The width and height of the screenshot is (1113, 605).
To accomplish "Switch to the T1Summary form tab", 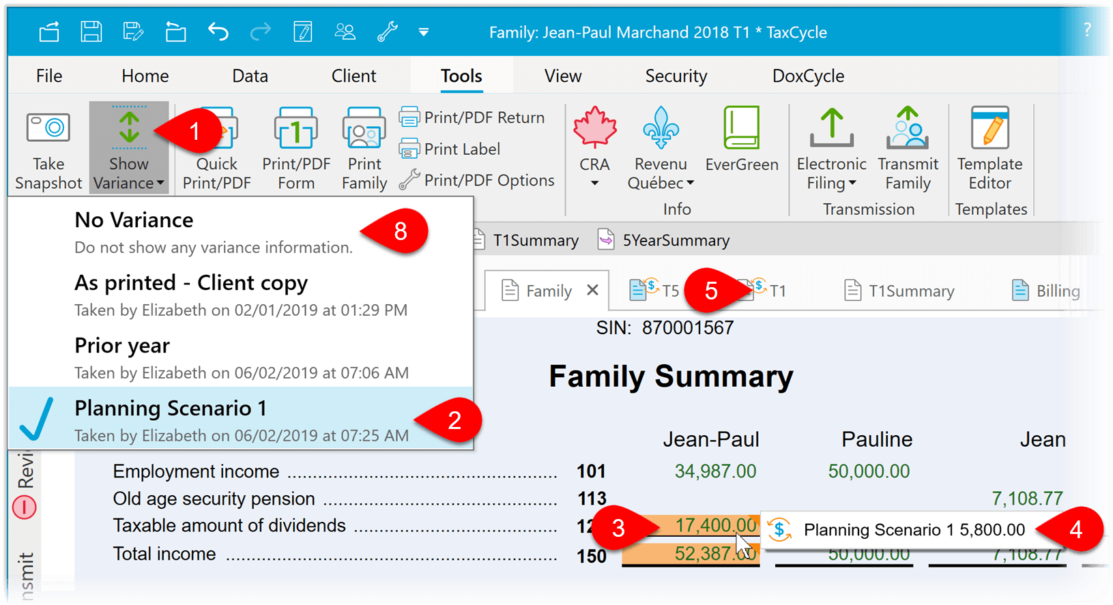I will click(899, 291).
